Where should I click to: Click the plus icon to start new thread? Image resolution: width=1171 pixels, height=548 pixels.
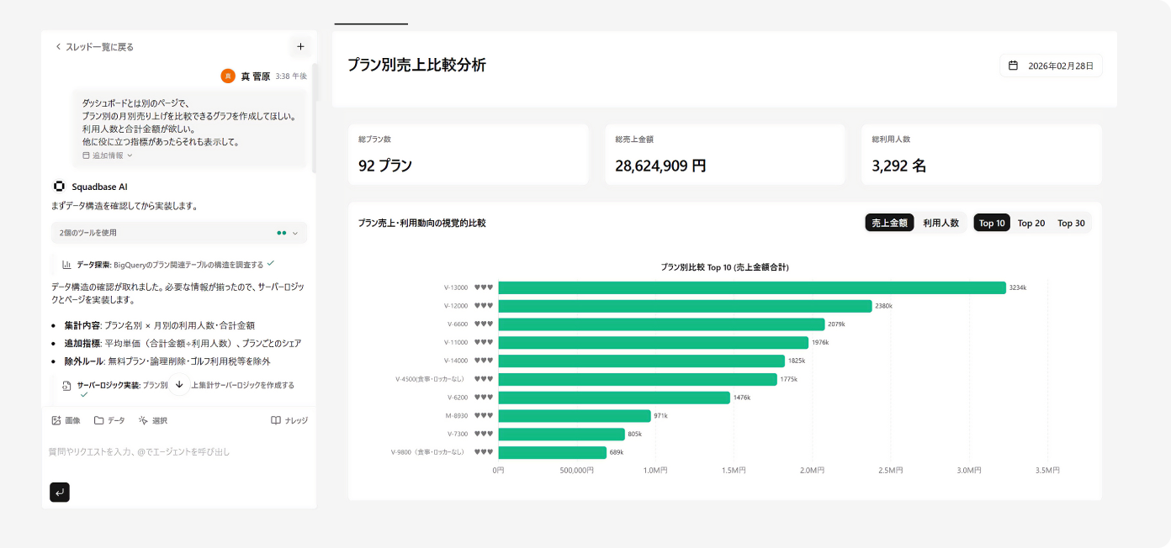(300, 46)
